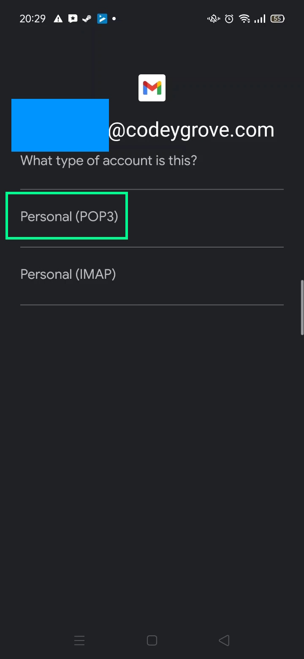Tap the Steam notification icon
This screenshot has height=659, width=304.
click(87, 19)
